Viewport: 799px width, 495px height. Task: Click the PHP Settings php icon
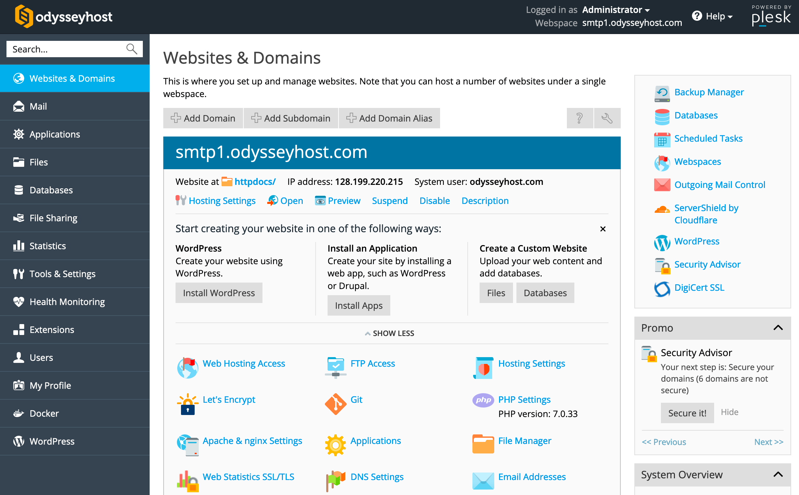(483, 400)
